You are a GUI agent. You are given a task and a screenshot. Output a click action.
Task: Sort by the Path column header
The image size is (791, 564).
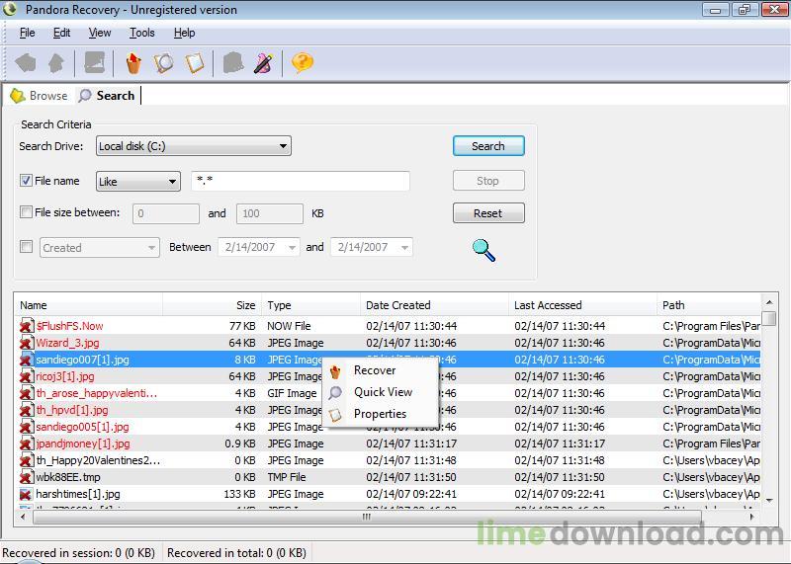click(708, 305)
